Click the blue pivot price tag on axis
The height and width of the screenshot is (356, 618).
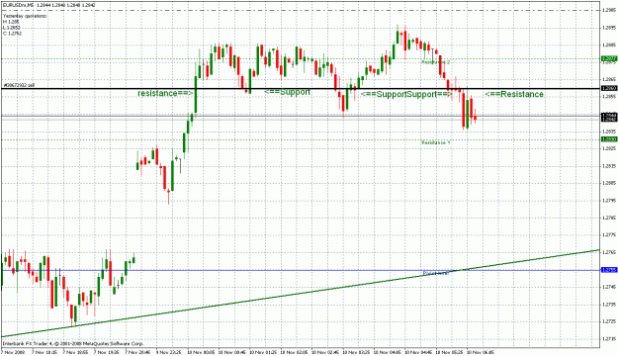pyautogui.click(x=609, y=270)
